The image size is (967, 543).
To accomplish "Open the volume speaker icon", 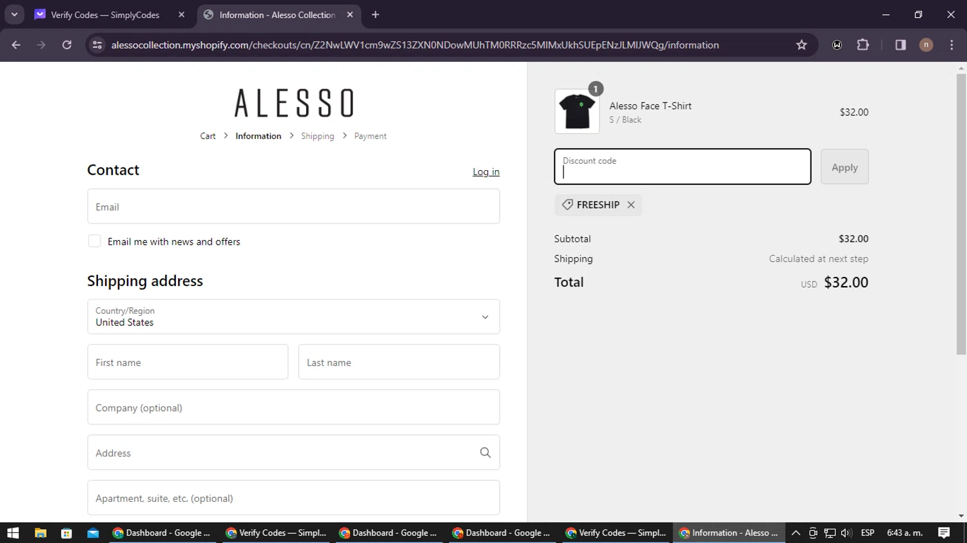I will [846, 533].
